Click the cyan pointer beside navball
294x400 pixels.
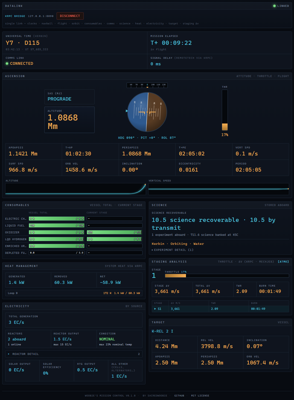tap(127, 111)
